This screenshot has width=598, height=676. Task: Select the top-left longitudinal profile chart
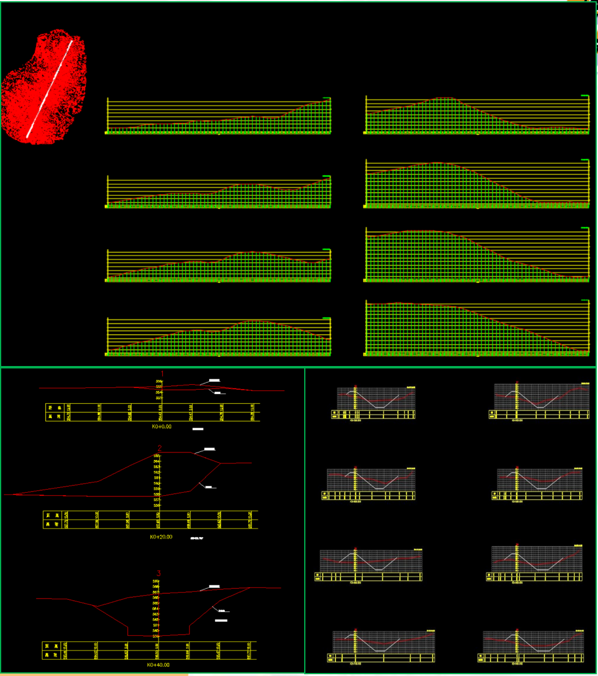[219, 116]
